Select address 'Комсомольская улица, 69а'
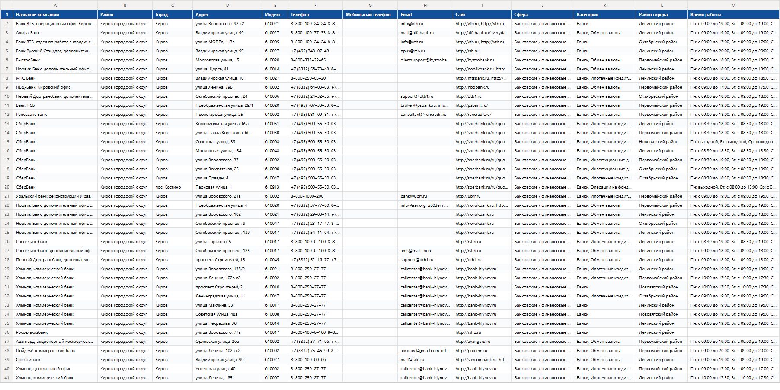The image size is (780, 390). (x=227, y=124)
